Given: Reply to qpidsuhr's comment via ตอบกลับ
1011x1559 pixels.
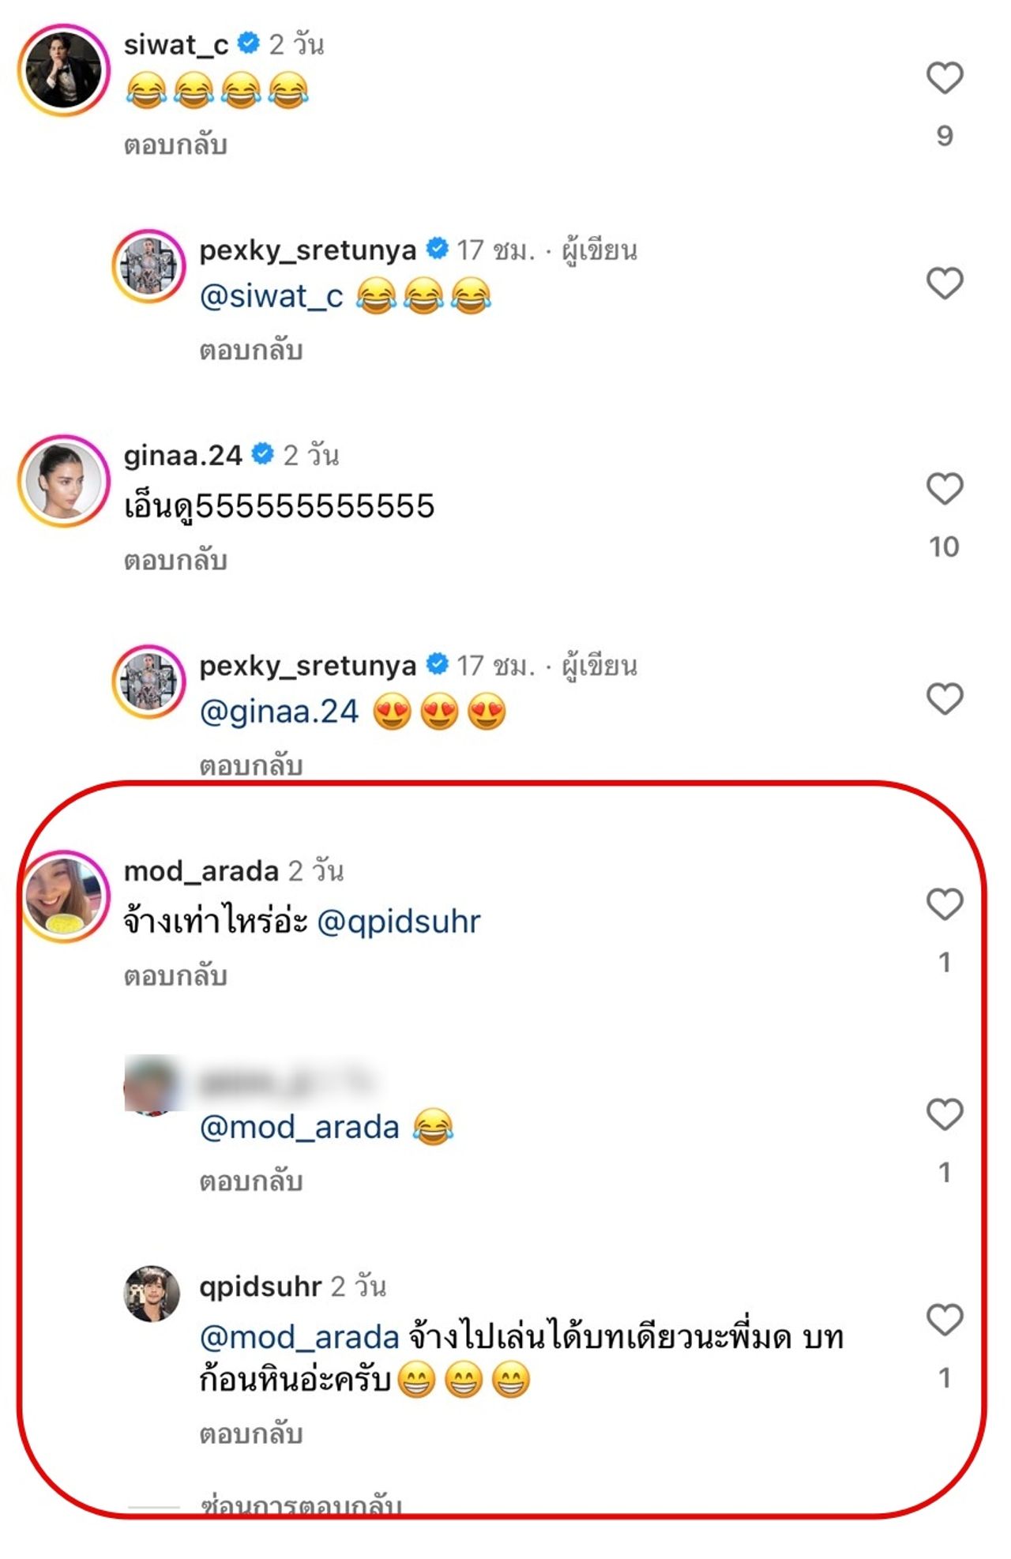Looking at the screenshot, I should tap(250, 1433).
